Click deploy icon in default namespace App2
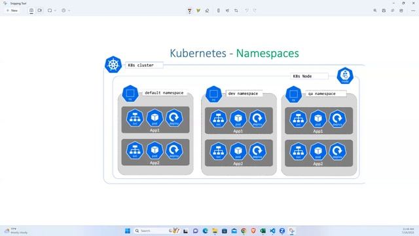 (174, 150)
